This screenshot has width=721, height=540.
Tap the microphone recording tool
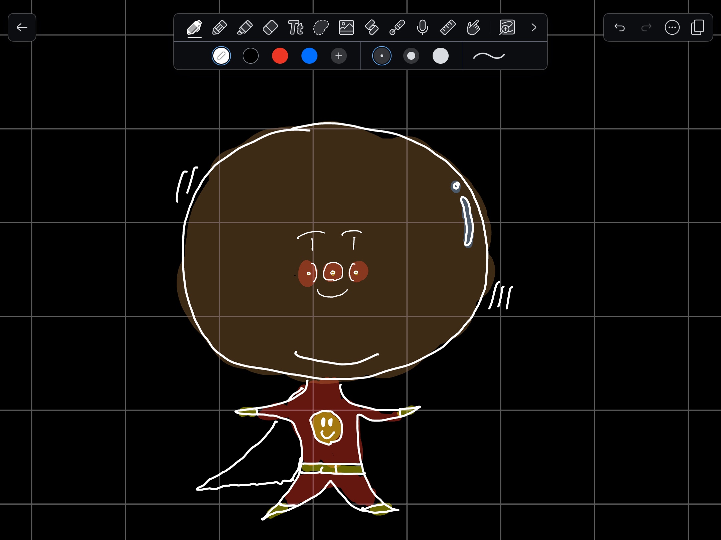(423, 27)
